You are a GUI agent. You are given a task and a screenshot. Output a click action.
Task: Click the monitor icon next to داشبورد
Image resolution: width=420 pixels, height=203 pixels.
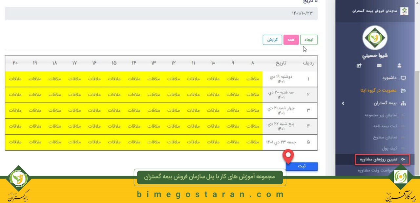coord(403,78)
